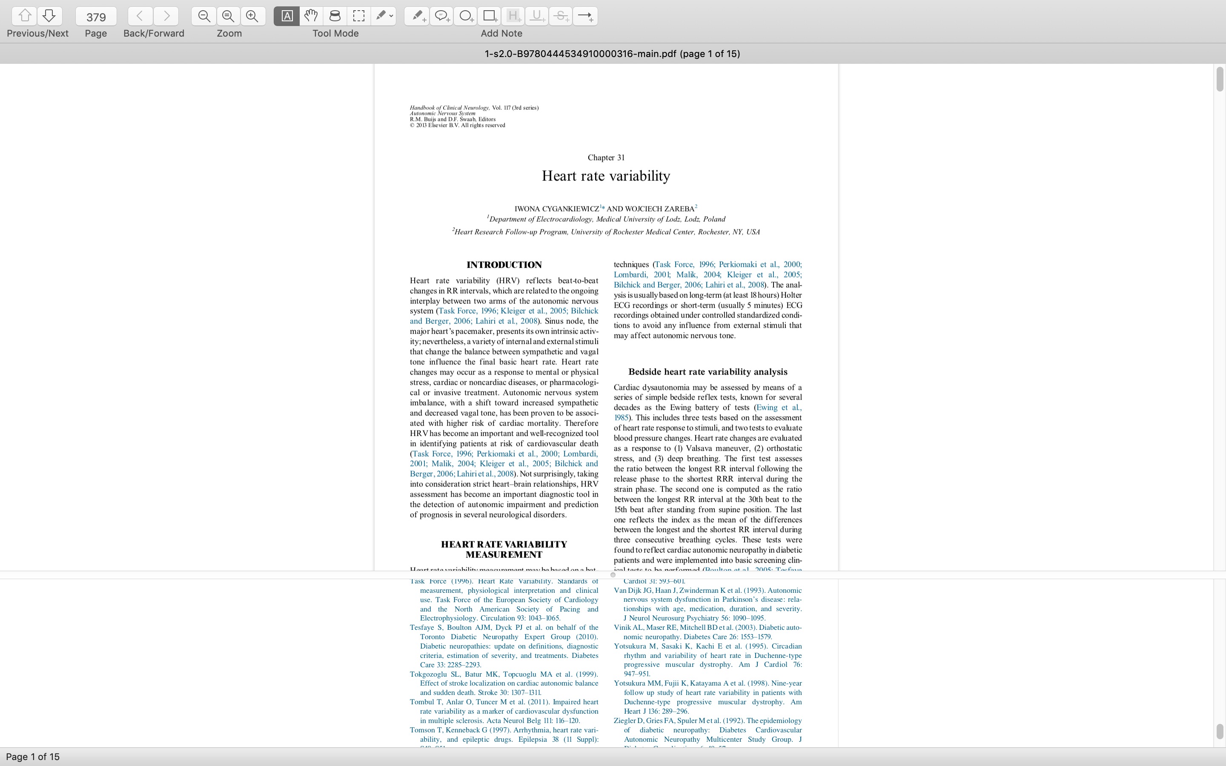Screen dimensions: 1226x766
Task: Open the Bilchick and Berger, 2006; Lahiri citation in right column
Action: point(689,285)
